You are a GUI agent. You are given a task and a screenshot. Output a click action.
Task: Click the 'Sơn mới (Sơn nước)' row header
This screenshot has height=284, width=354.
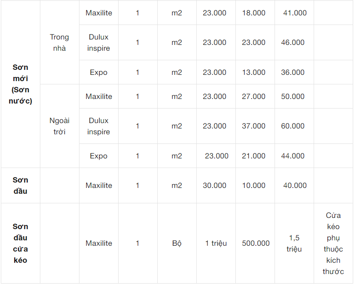click(20, 84)
